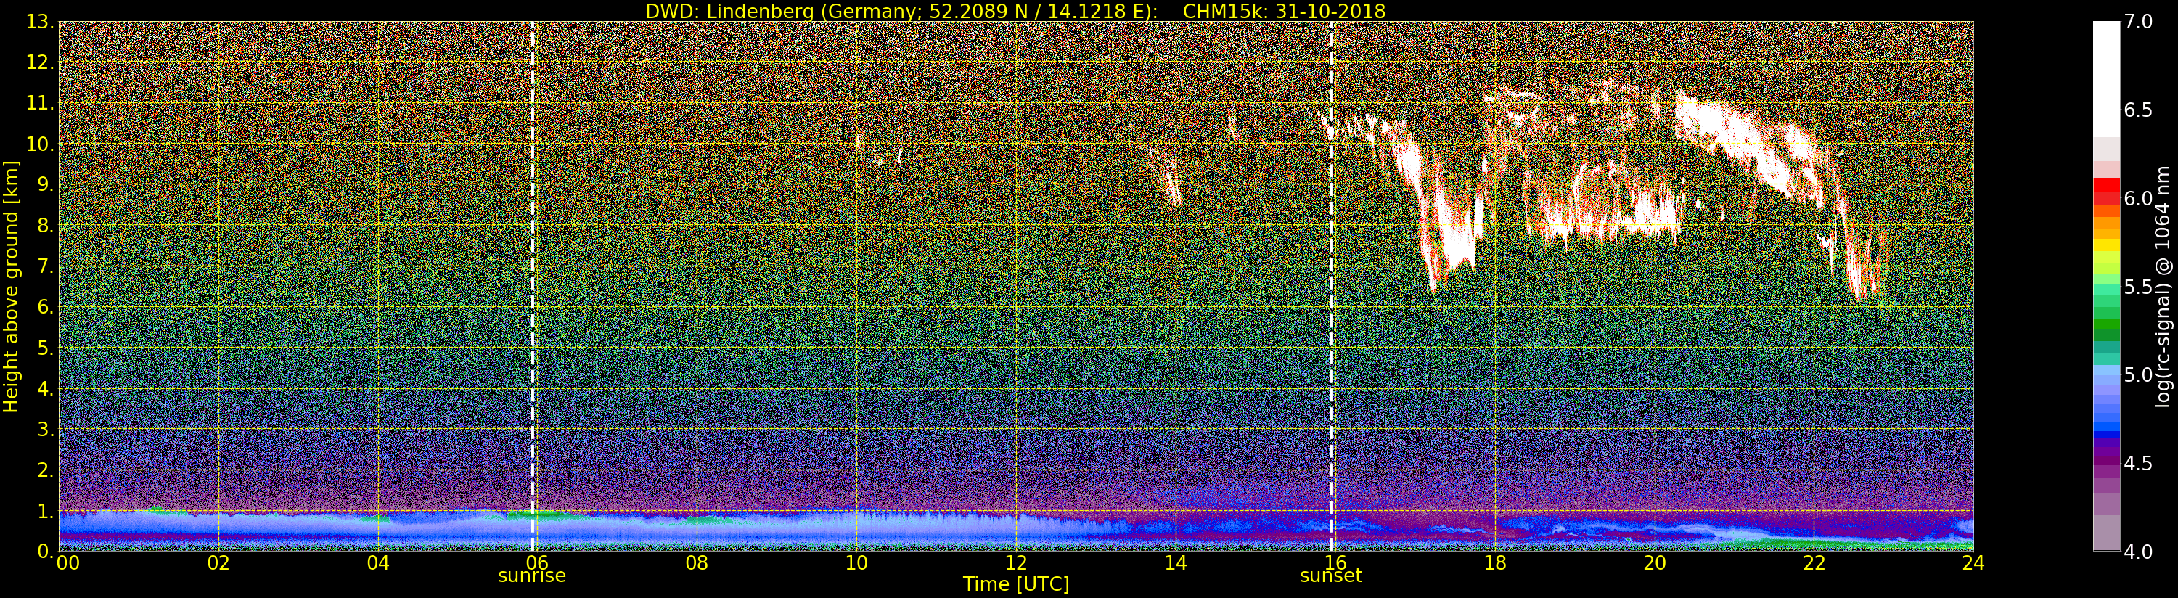Click the 'sunset' label below the axis
Screen dimensions: 2178x598
click(x=1331, y=576)
